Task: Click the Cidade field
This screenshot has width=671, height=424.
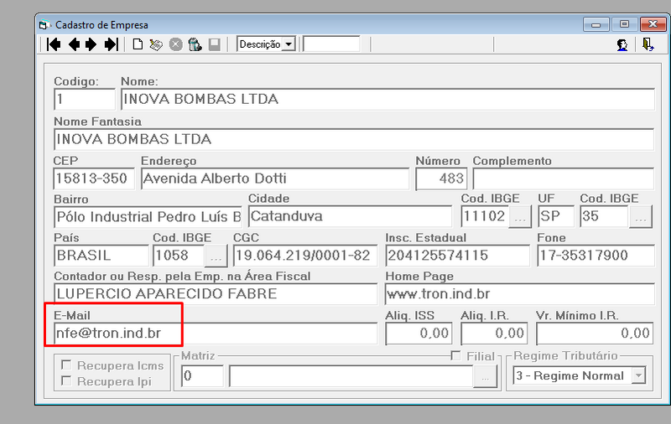Action: (x=350, y=216)
